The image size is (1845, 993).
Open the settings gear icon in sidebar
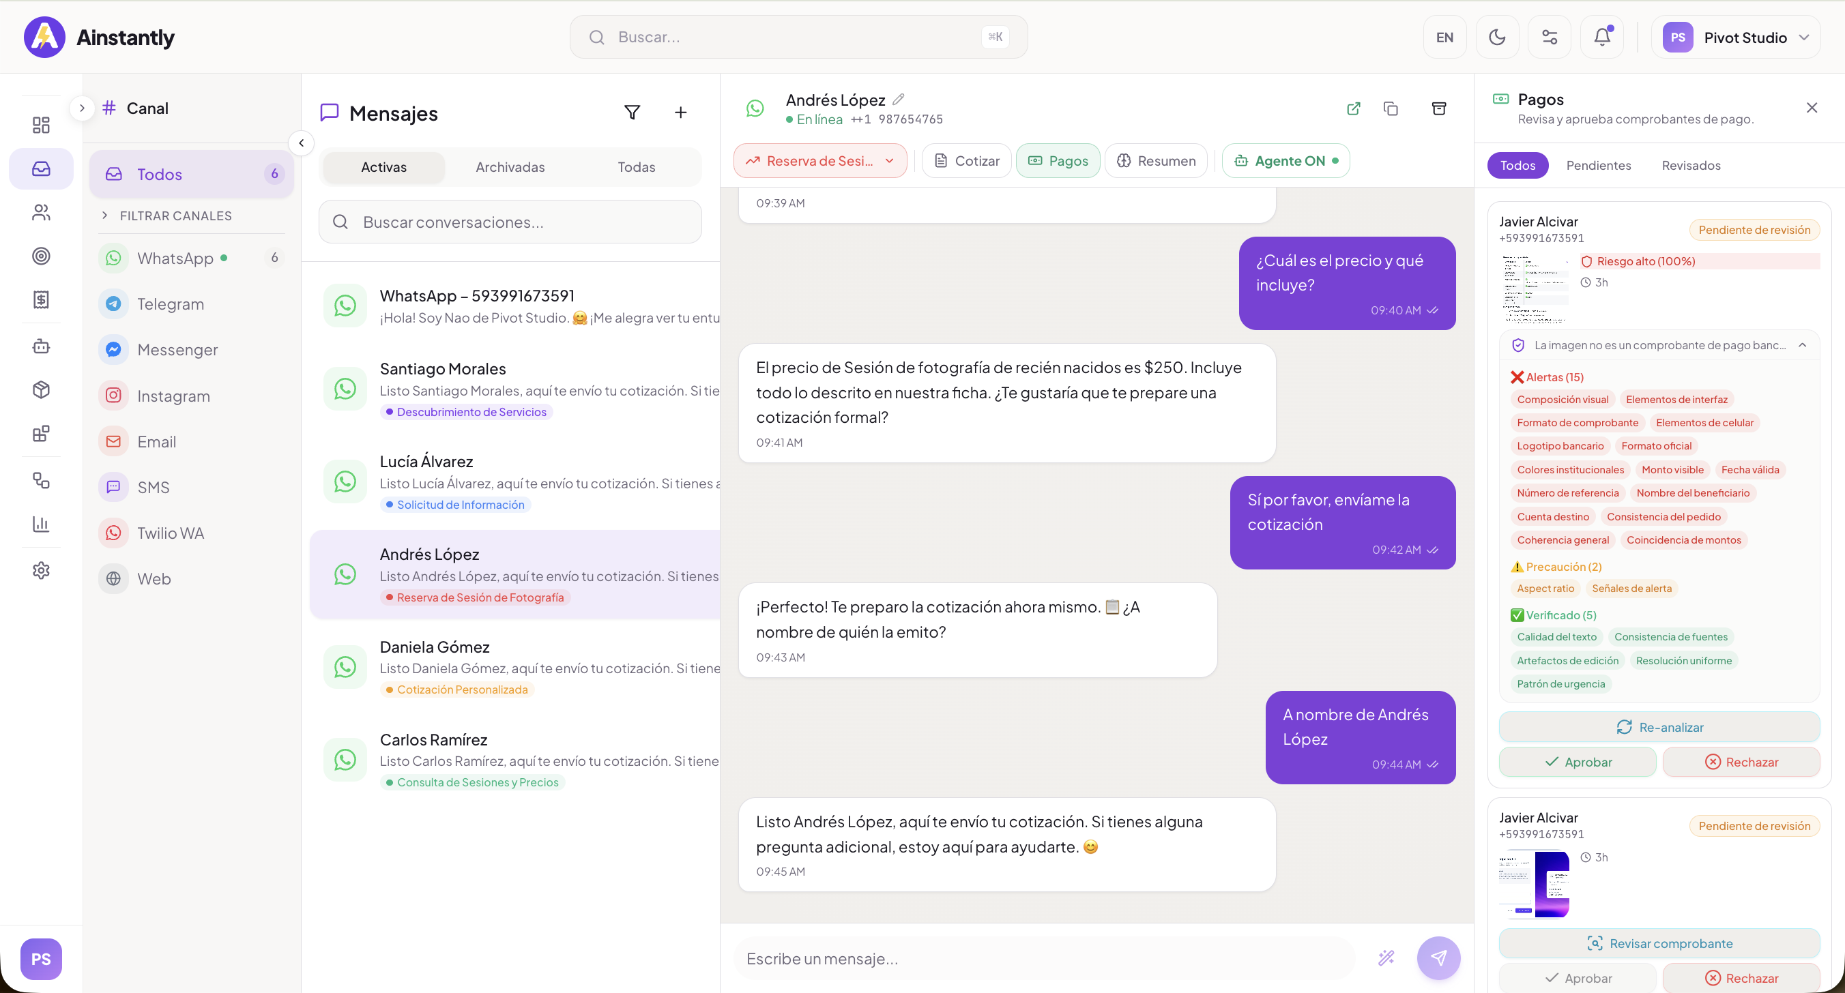[41, 571]
